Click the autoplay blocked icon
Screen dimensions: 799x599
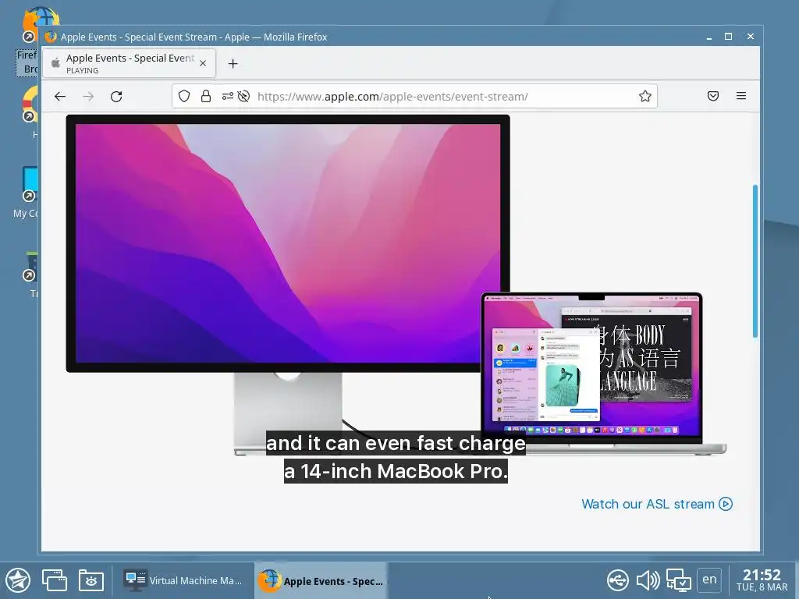[x=243, y=96]
